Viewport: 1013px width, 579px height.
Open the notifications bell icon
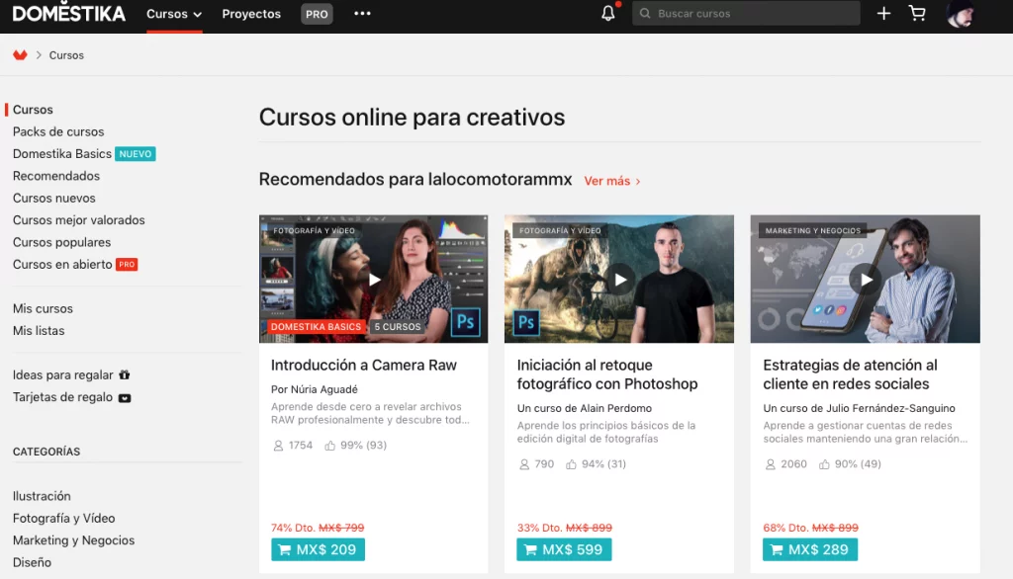pyautogui.click(x=608, y=13)
